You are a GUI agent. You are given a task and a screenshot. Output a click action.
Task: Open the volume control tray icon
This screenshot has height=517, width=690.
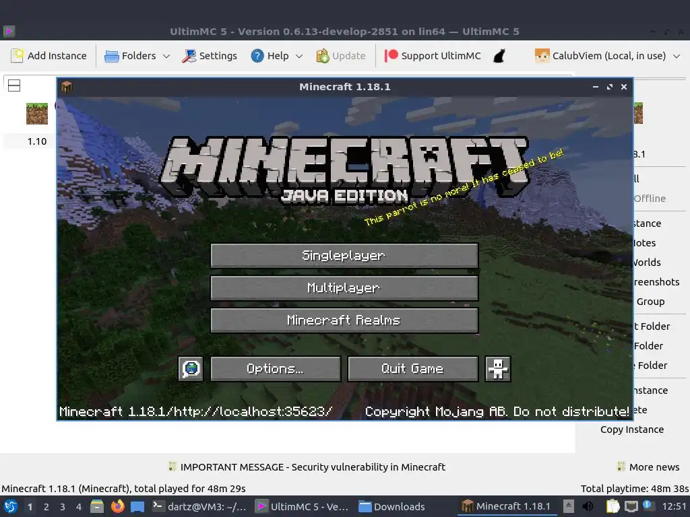click(588, 506)
